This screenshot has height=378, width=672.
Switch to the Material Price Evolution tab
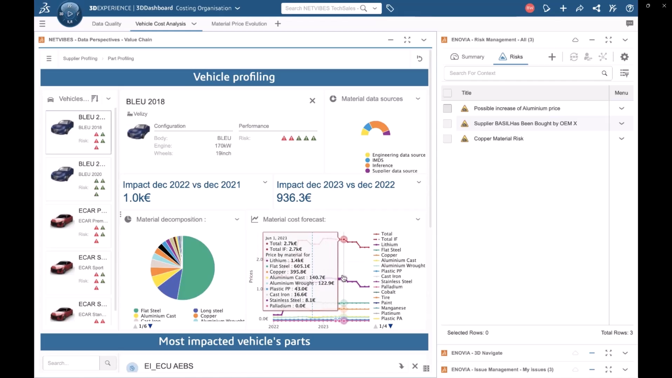(239, 24)
